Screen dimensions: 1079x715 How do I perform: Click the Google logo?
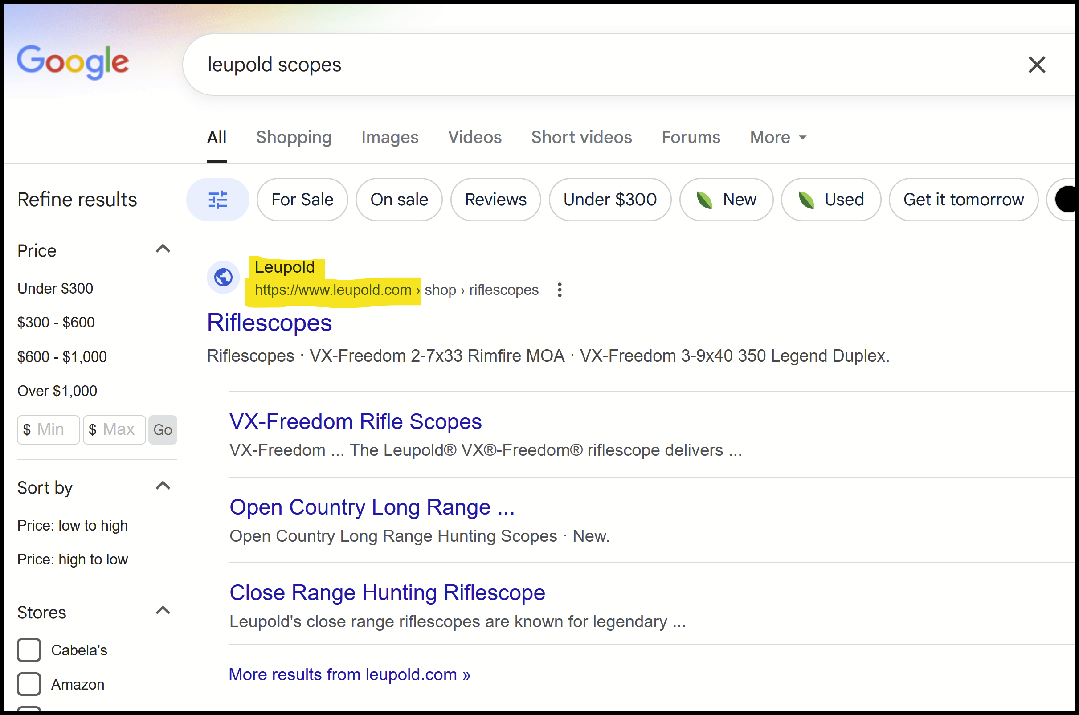[x=73, y=62]
